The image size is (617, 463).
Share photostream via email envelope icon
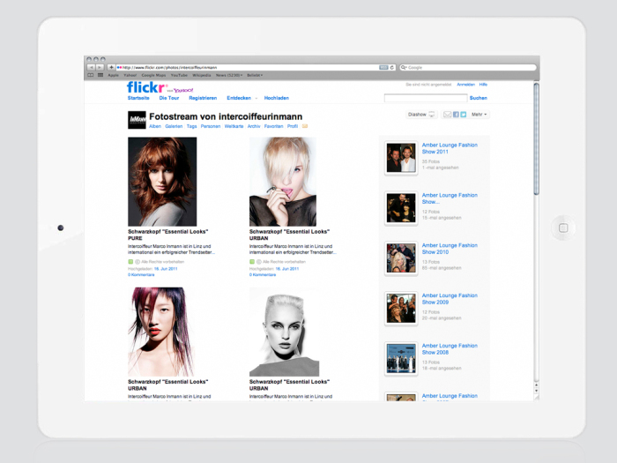pyautogui.click(x=447, y=114)
